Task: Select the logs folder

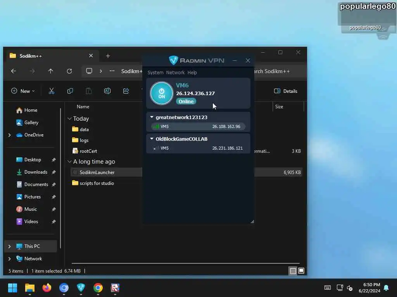Action: tap(81, 140)
